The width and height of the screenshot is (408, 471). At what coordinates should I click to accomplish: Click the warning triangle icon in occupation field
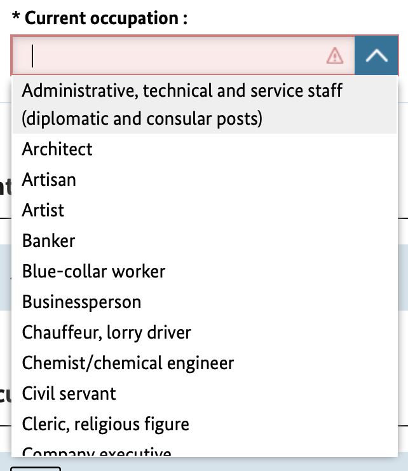click(x=334, y=56)
